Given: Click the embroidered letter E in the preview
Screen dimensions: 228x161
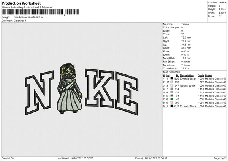Looking at the screenshot, I should (x=127, y=94).
